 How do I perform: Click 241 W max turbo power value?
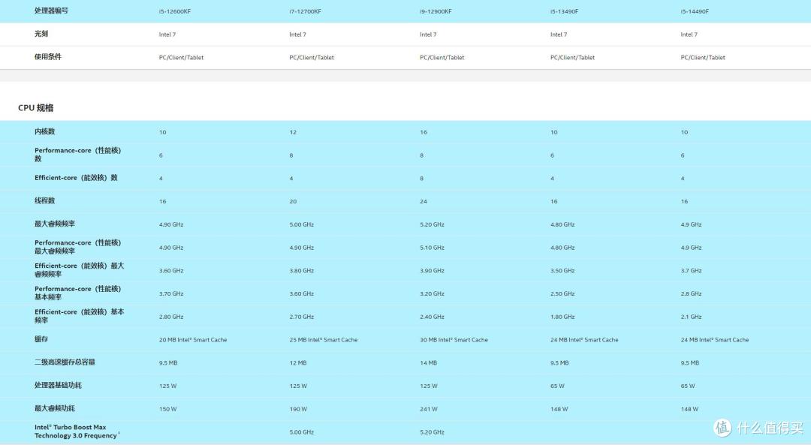pos(428,409)
